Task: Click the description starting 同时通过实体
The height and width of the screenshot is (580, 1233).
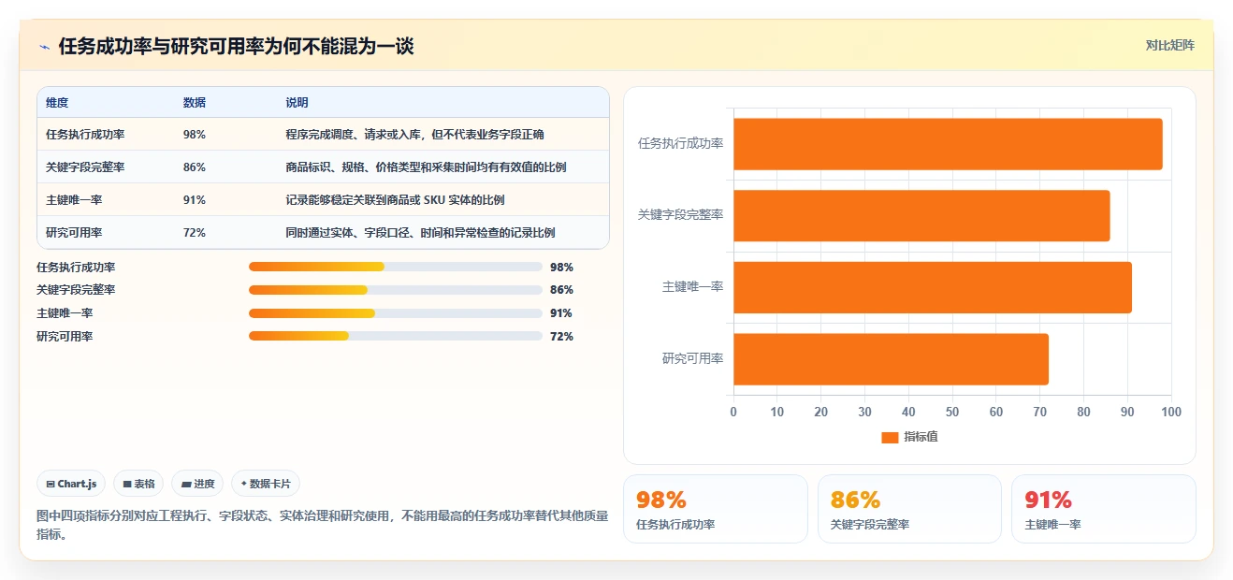Action: coord(421,233)
